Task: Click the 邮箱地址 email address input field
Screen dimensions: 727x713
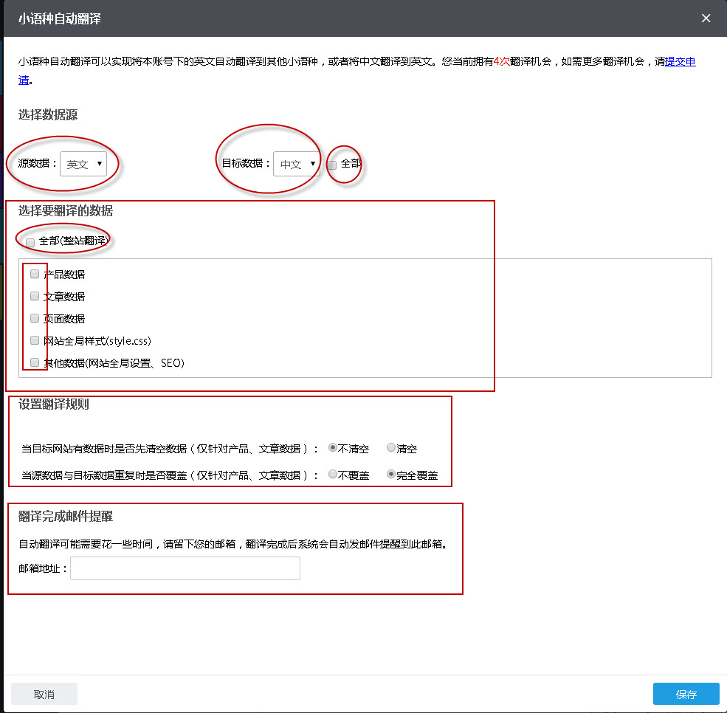Action: (185, 568)
